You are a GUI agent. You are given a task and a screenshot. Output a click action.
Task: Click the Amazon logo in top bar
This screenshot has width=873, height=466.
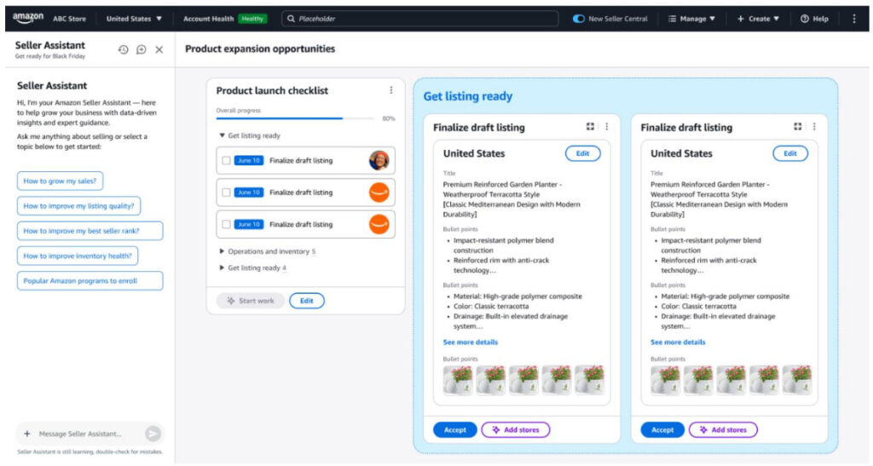pyautogui.click(x=28, y=18)
